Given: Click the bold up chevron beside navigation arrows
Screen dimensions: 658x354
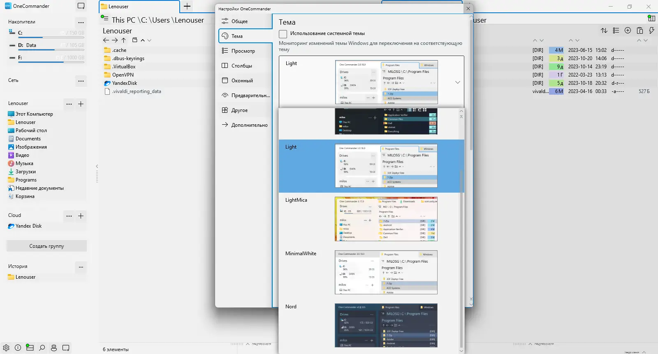Looking at the screenshot, I should [x=143, y=40].
